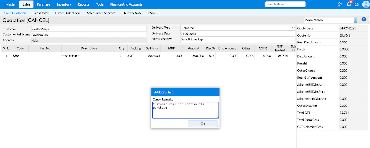Open the Purchase menu
Screen dimensions: 370x148
[x=43, y=4]
